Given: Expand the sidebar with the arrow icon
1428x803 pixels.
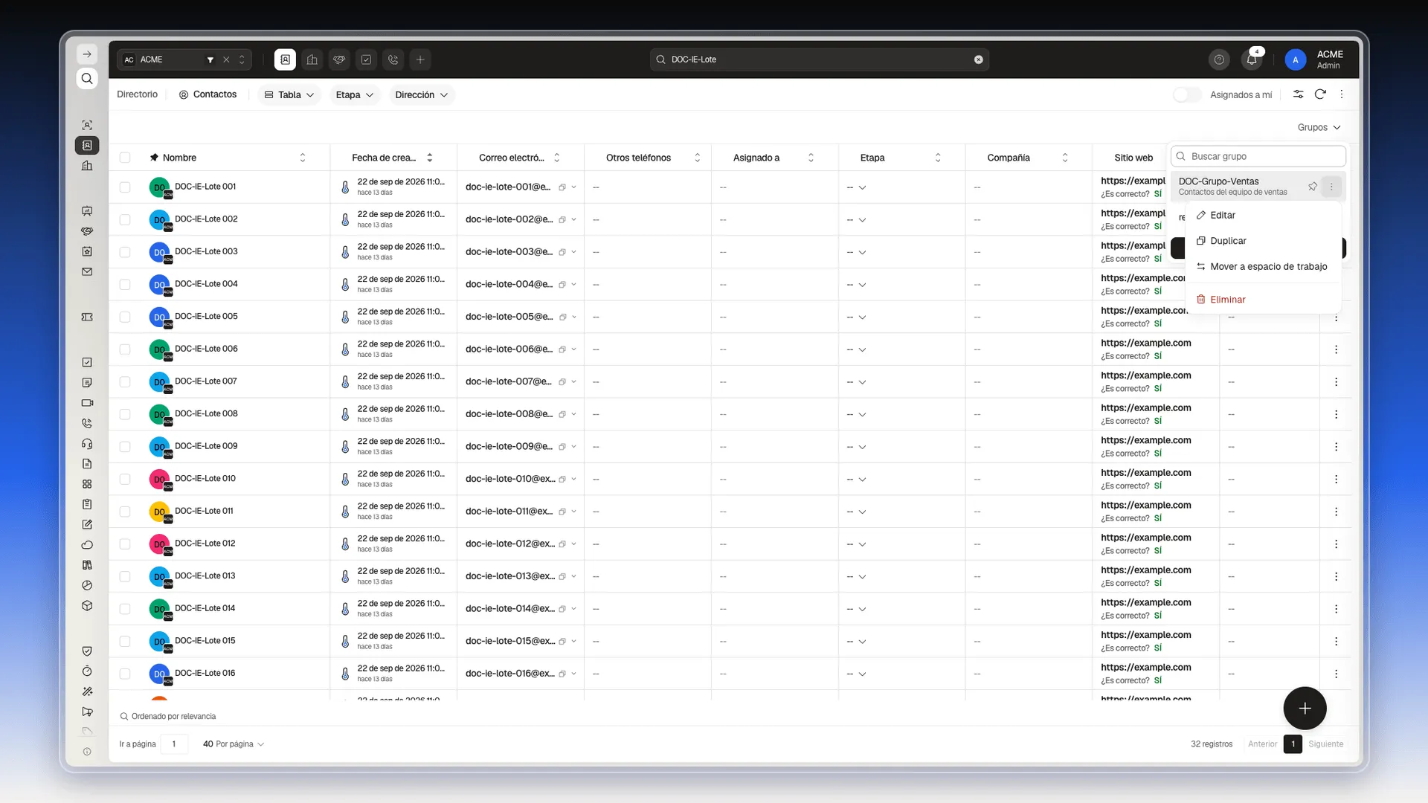Looking at the screenshot, I should coord(87,54).
